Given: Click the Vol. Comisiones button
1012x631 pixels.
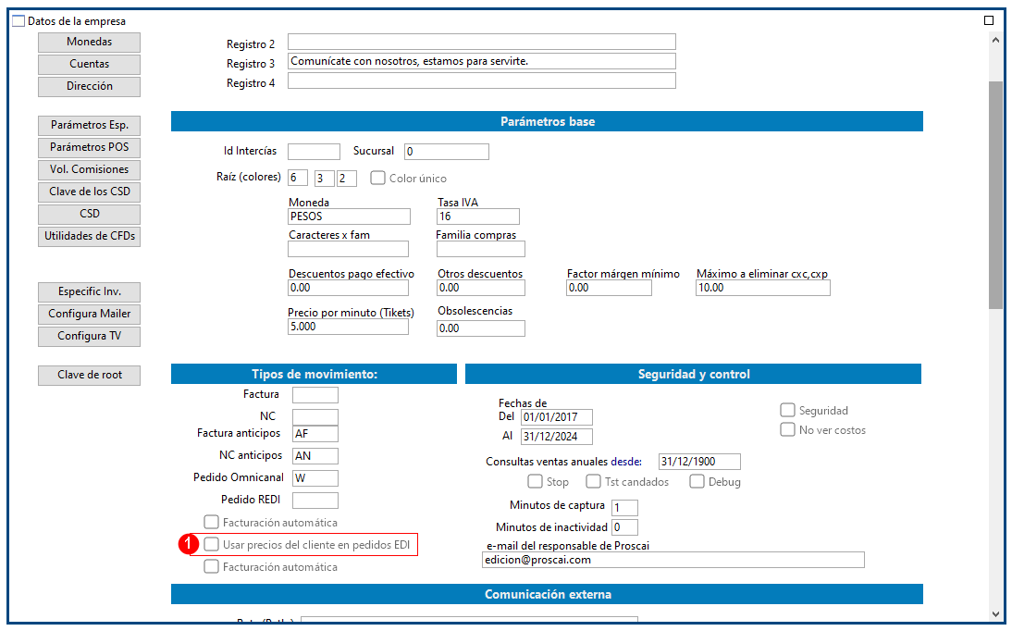Looking at the screenshot, I should (x=89, y=169).
